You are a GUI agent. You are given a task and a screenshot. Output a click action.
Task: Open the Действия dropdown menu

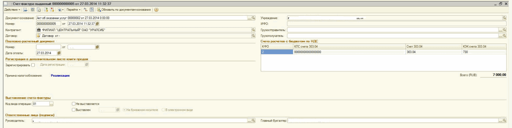[12, 10]
